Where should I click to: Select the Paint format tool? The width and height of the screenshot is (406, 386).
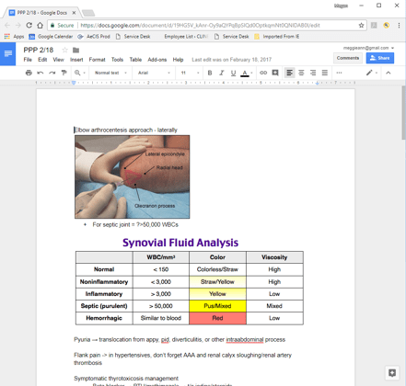coord(64,73)
